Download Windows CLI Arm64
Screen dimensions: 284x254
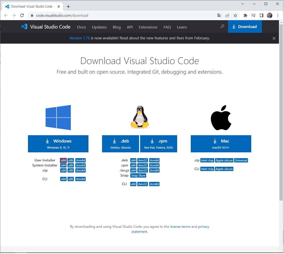point(80,179)
